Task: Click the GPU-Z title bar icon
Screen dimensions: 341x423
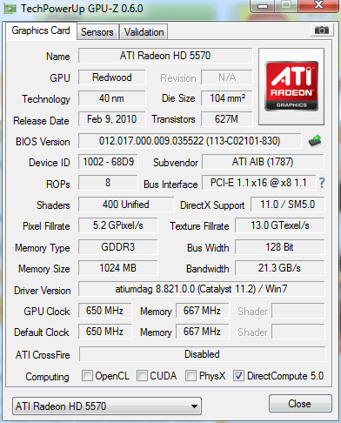Action: (x=10, y=9)
